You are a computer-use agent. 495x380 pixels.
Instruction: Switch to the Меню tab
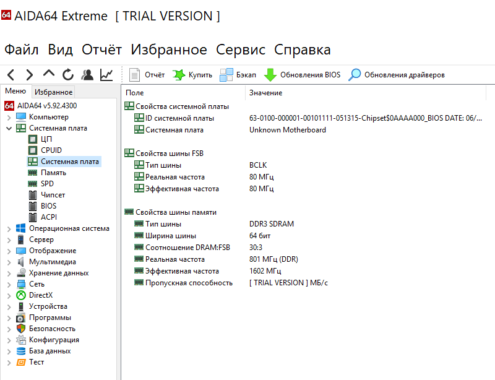point(15,91)
